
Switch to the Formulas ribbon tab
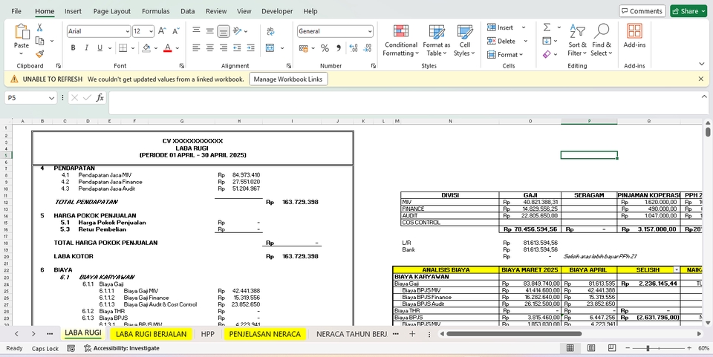point(155,11)
